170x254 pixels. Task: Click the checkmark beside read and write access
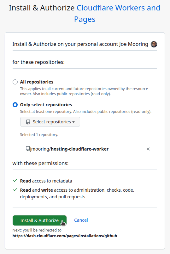tap(15, 190)
